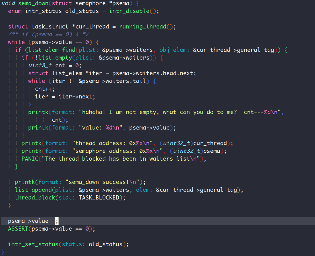The image size is (315, 256).
Task: Click 'enum intr_status old_status' declaration
Action: [53, 11]
